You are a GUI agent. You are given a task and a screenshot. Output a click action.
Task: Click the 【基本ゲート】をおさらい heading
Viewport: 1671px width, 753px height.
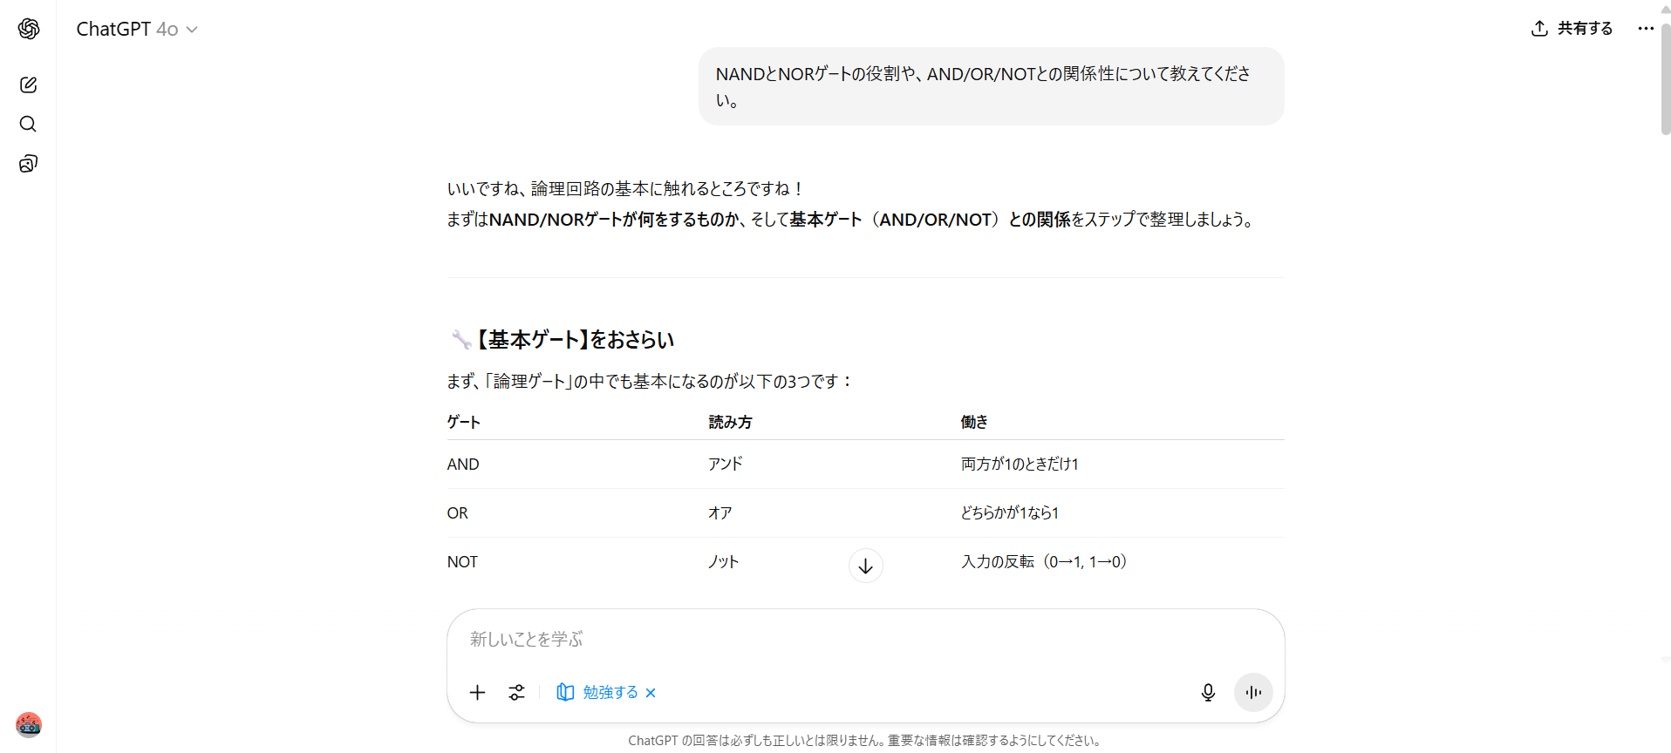point(562,339)
